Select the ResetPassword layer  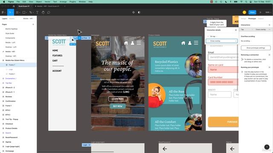(x=12, y=137)
